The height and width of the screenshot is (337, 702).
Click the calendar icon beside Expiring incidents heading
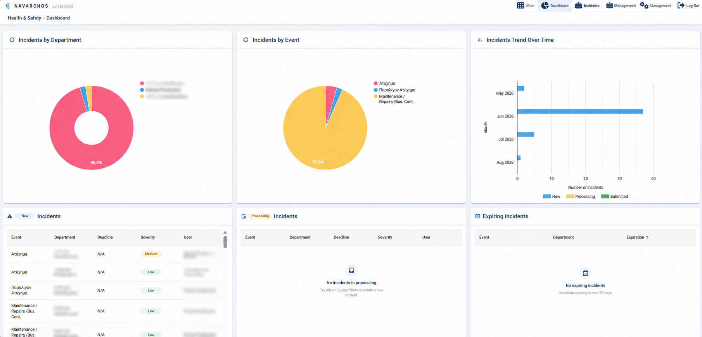click(x=477, y=216)
